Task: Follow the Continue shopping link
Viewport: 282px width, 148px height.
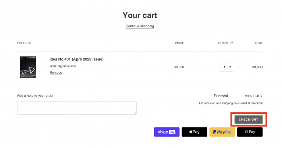Action: coord(140,26)
